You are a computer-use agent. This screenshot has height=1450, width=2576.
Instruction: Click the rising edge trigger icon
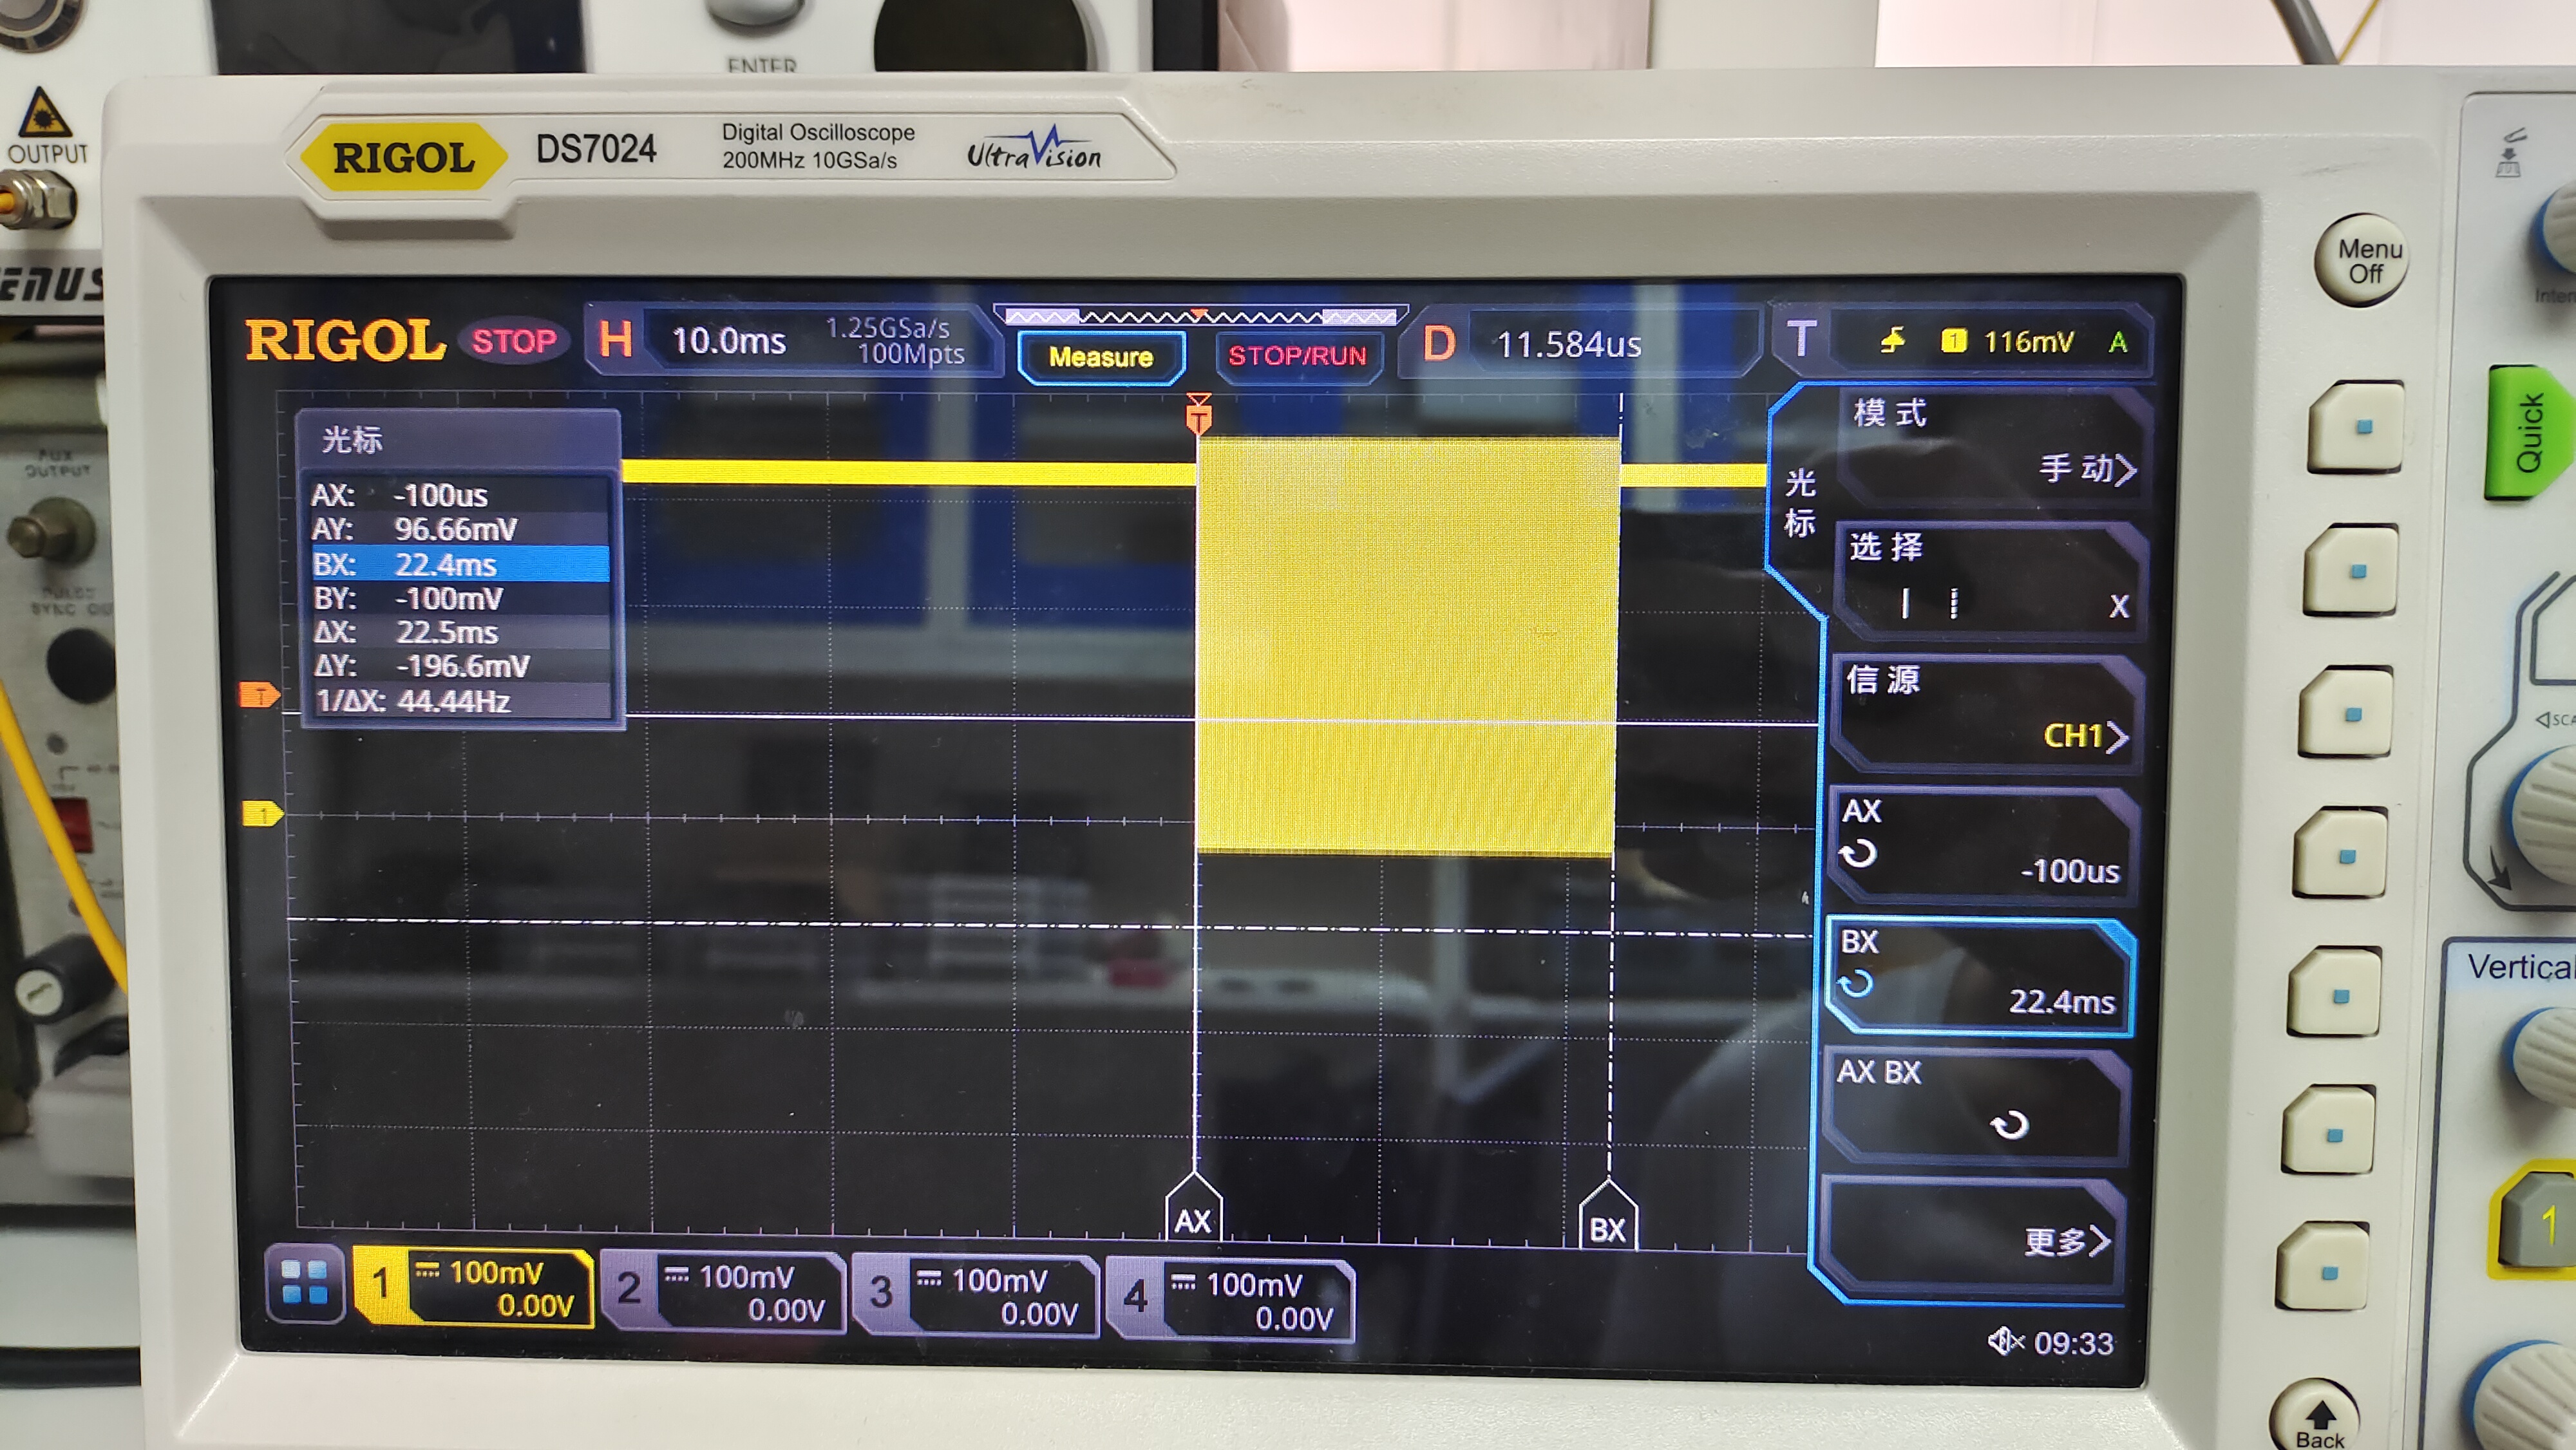tap(1892, 341)
